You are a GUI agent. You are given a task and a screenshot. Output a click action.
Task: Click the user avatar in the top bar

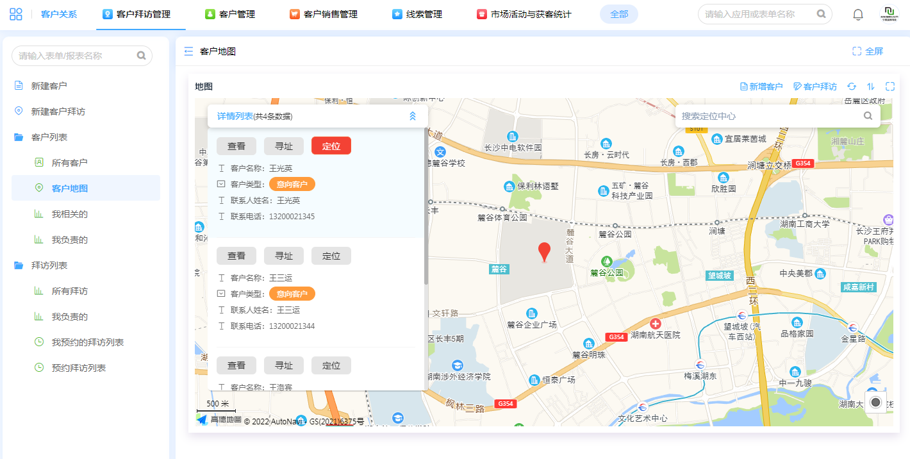pos(889,14)
